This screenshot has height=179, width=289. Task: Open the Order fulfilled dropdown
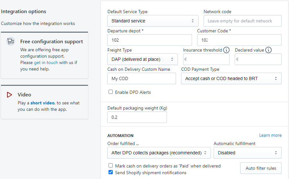(159, 153)
